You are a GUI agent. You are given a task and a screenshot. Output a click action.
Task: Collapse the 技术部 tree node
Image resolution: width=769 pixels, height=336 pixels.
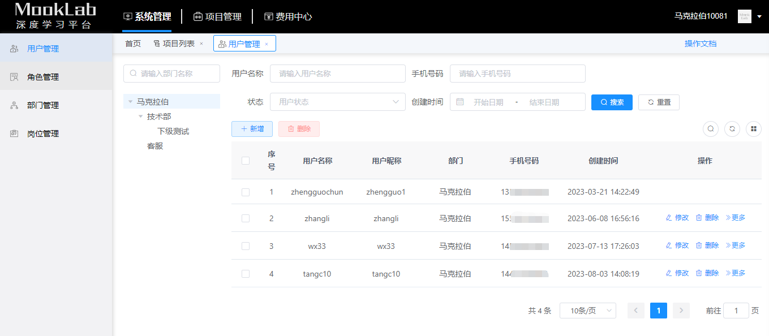click(x=141, y=117)
